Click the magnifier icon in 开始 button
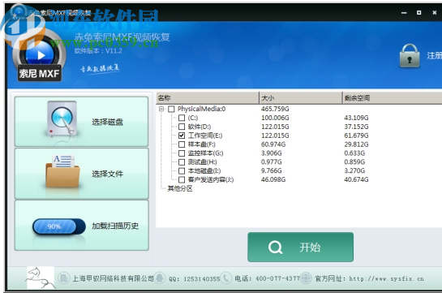 [275, 248]
